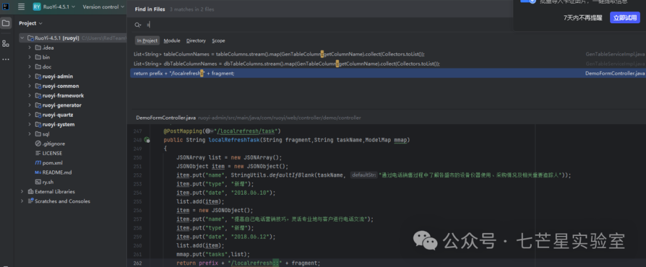
Task: Switch to the Scope tab
Action: coord(218,41)
